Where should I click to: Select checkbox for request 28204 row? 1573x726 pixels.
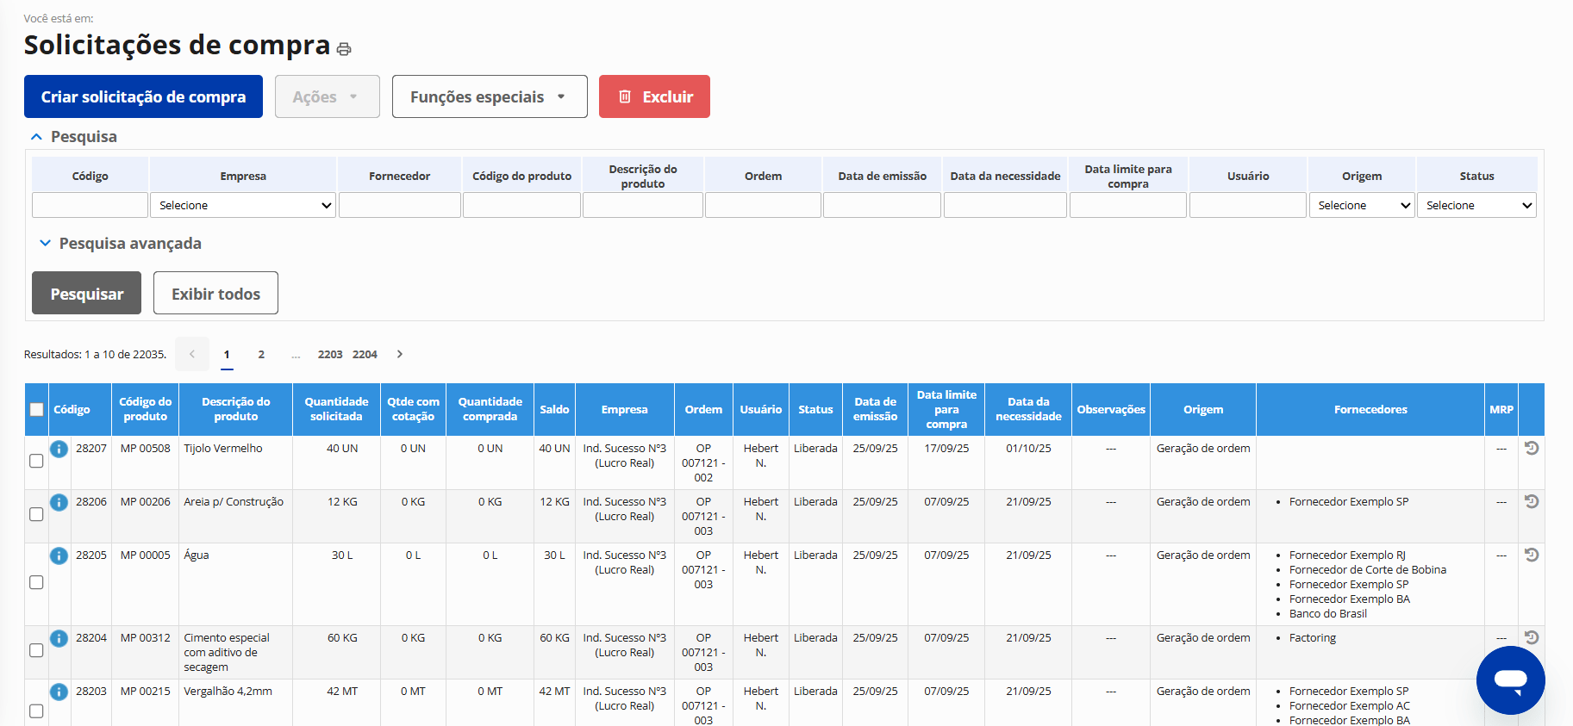36,650
